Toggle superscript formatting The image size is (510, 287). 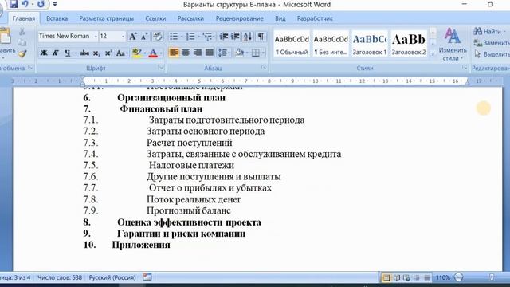click(108, 53)
